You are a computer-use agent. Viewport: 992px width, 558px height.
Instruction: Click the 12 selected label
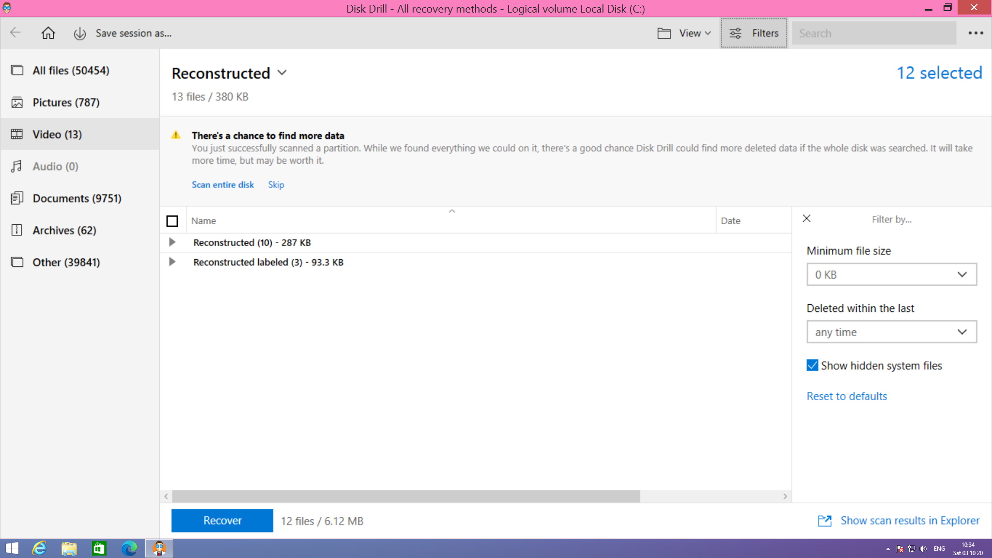click(x=939, y=73)
